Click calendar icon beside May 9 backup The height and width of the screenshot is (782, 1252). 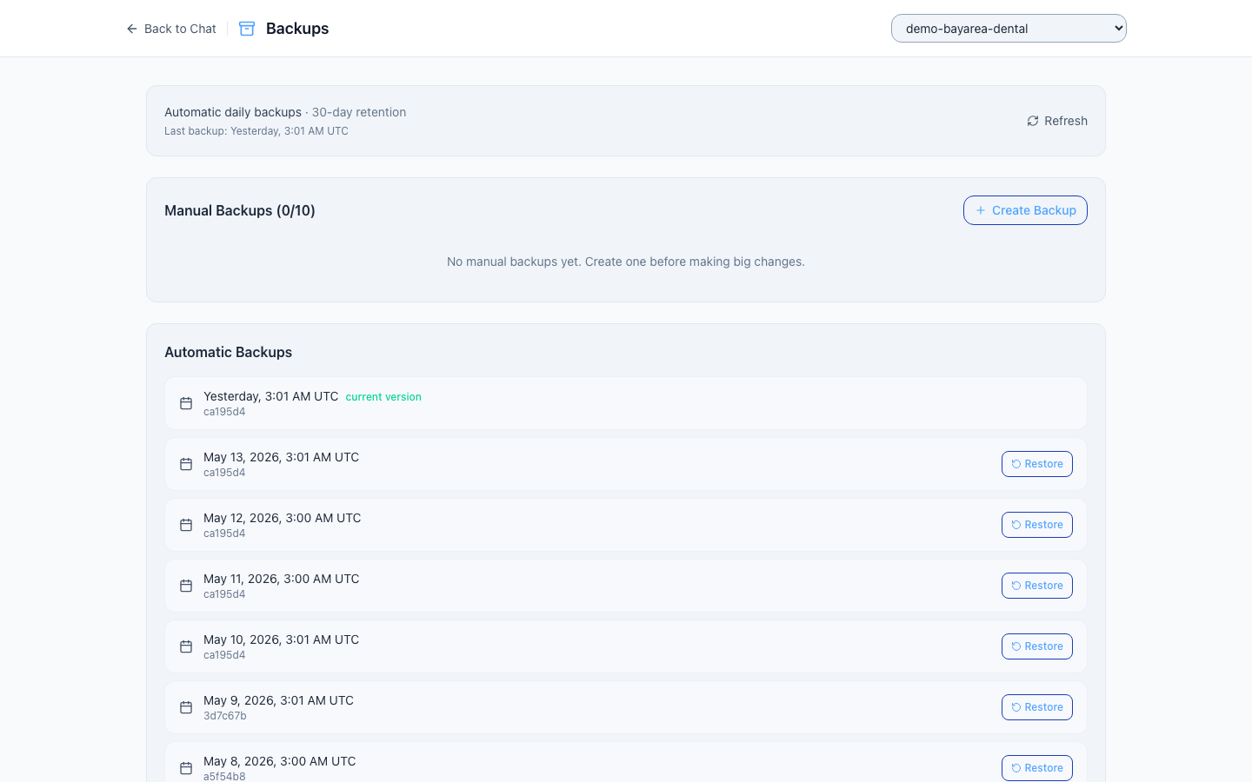pyautogui.click(x=186, y=707)
